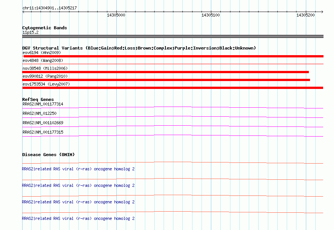The height and width of the screenshot is (230, 334).
Task: Click the 11p15.2 band label
Action: [30, 32]
